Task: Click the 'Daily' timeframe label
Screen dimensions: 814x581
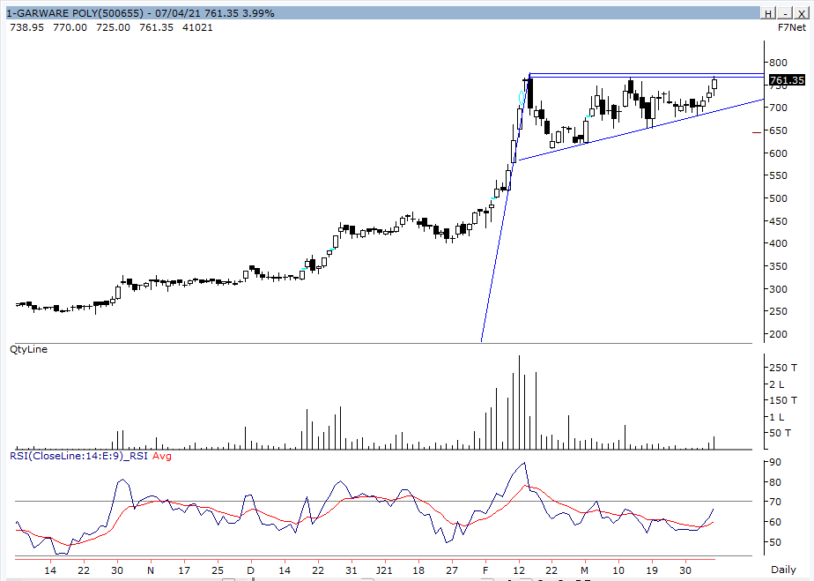Action: point(783,569)
